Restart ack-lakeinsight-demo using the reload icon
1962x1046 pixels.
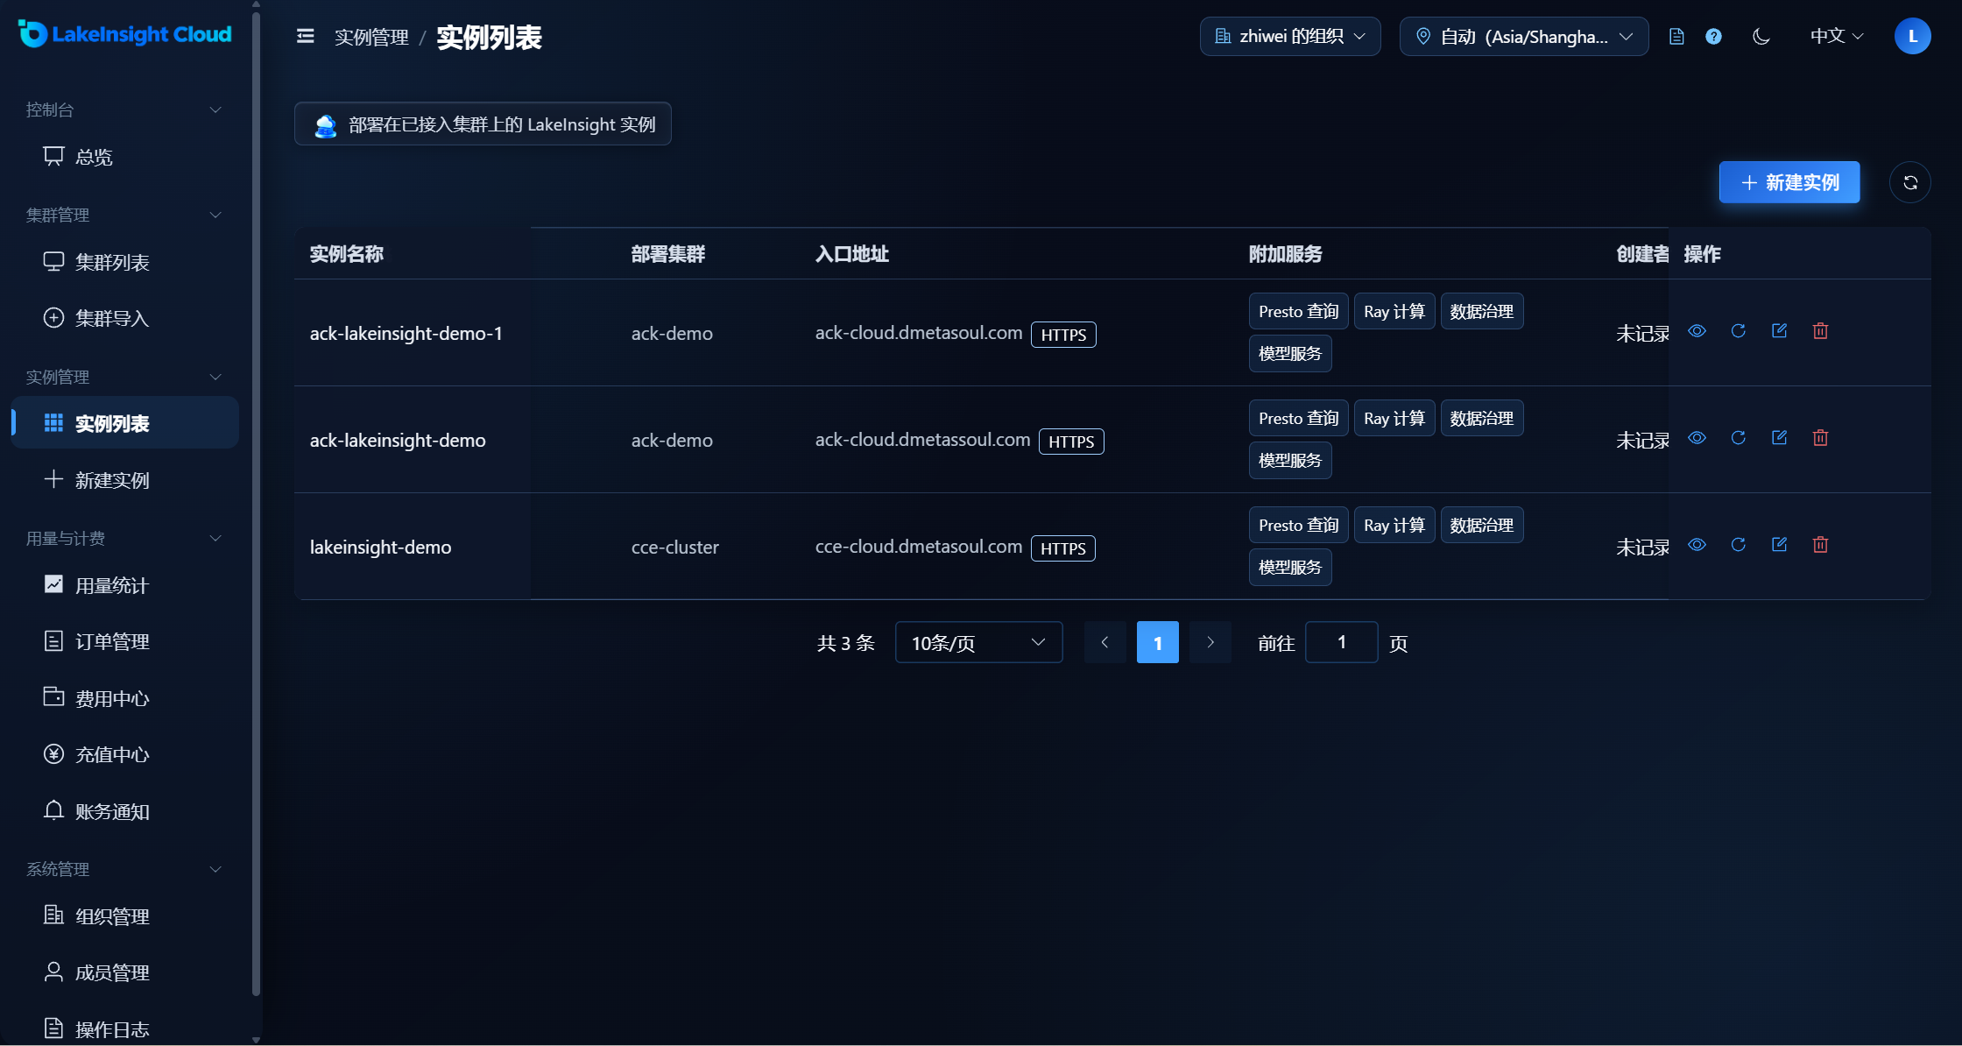pyautogui.click(x=1738, y=438)
